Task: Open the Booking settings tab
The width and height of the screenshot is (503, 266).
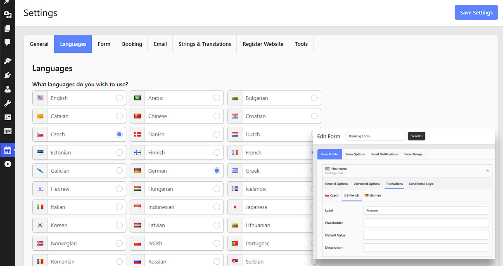Action: click(132, 44)
